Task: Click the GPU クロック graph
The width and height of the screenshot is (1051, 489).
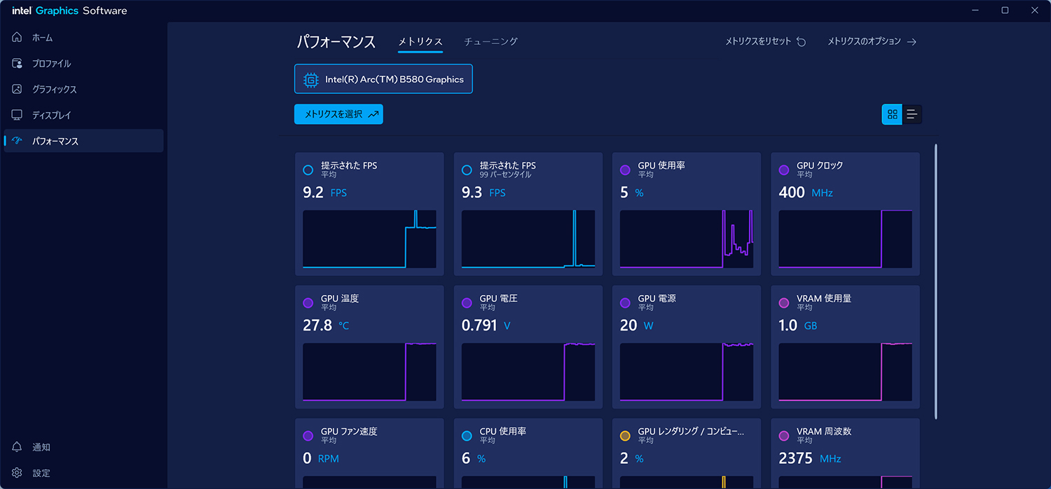Action: pyautogui.click(x=845, y=239)
